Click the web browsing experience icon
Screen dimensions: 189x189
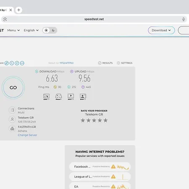[46, 97]
